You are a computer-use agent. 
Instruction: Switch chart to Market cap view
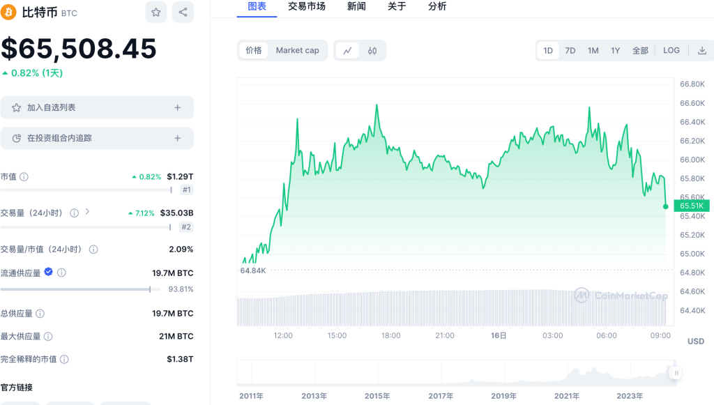[297, 50]
